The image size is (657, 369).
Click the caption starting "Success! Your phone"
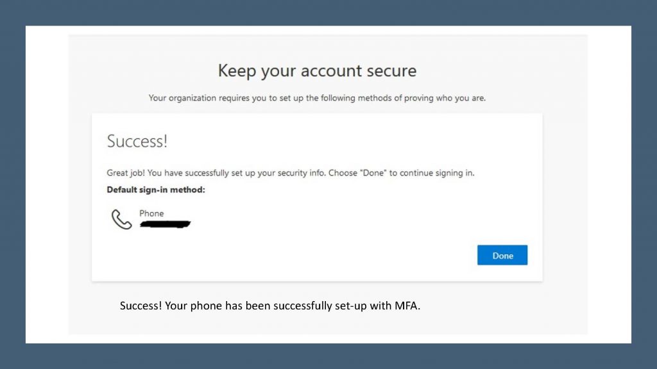[x=270, y=306]
